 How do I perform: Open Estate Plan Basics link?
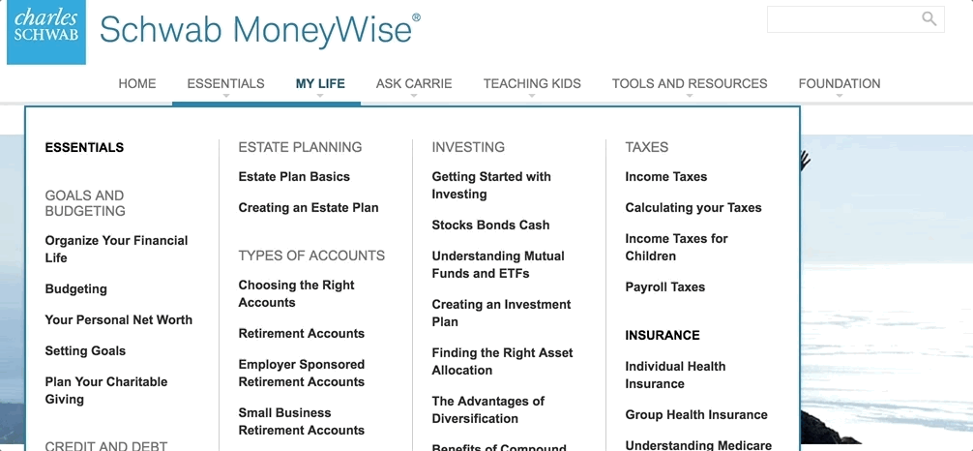click(x=294, y=176)
